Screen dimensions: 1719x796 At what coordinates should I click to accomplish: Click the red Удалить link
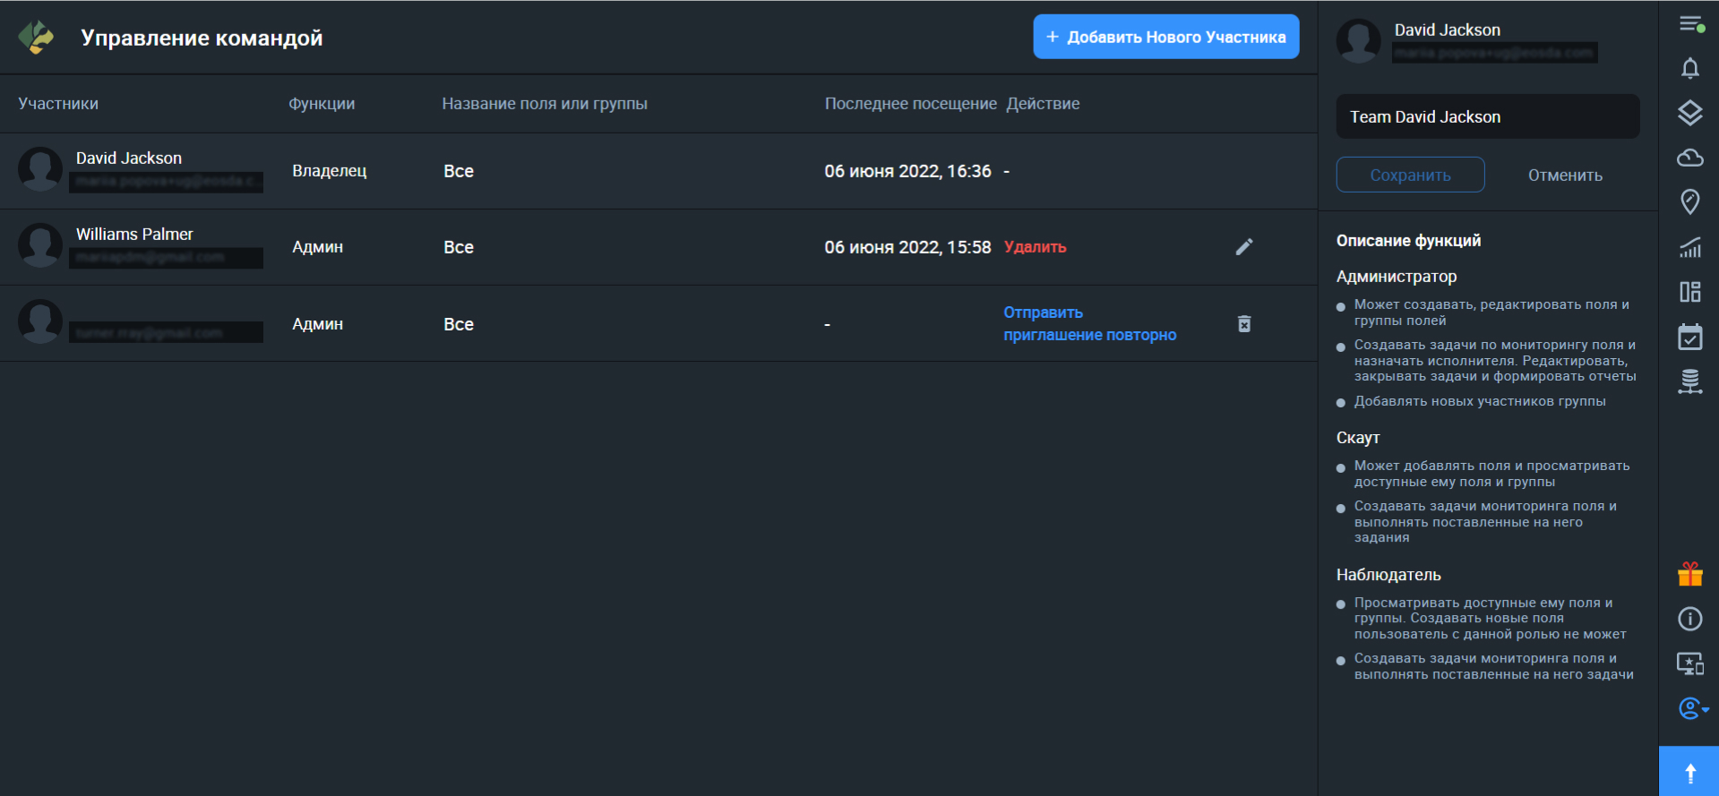[x=1035, y=247]
